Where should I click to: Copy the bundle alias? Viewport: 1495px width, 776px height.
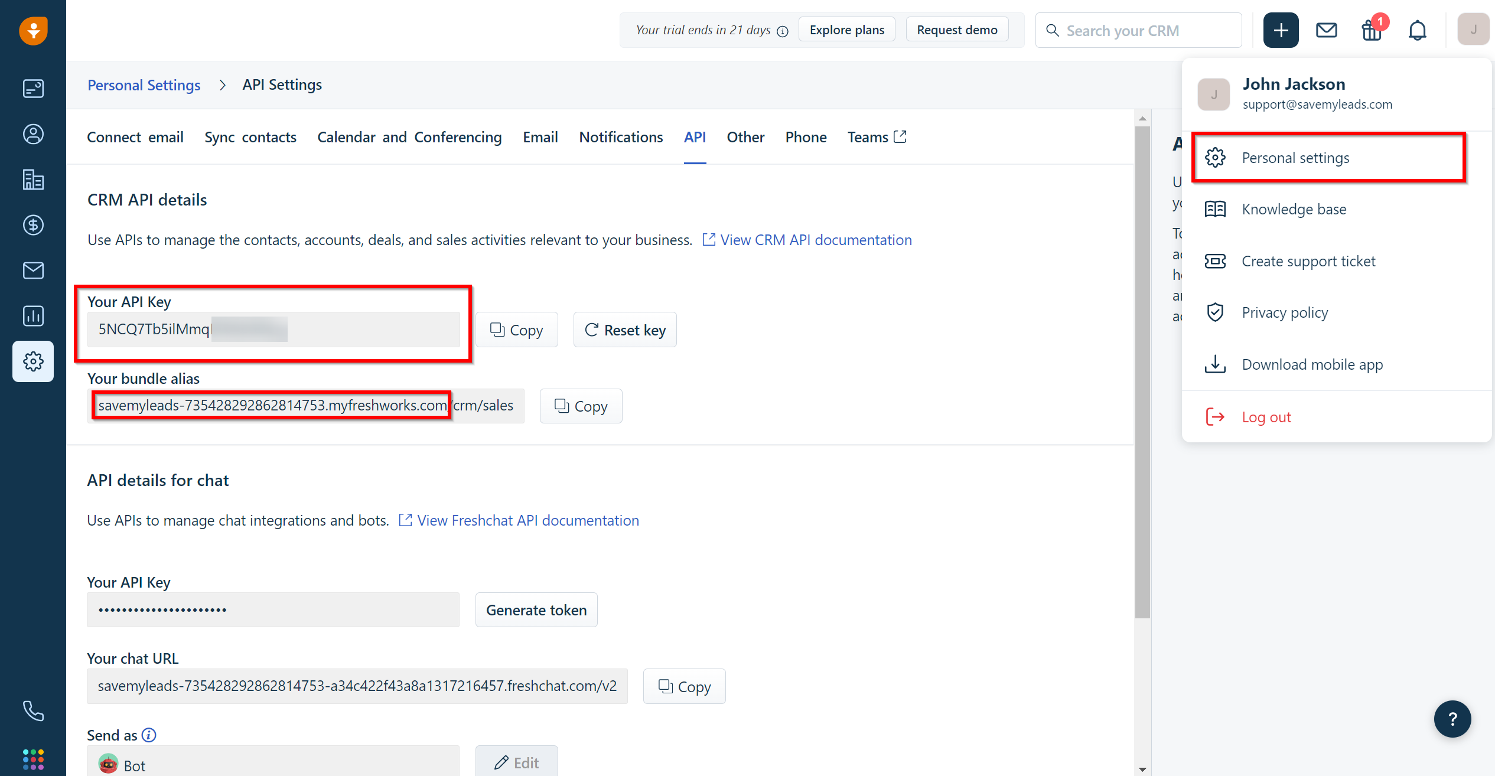coord(581,406)
